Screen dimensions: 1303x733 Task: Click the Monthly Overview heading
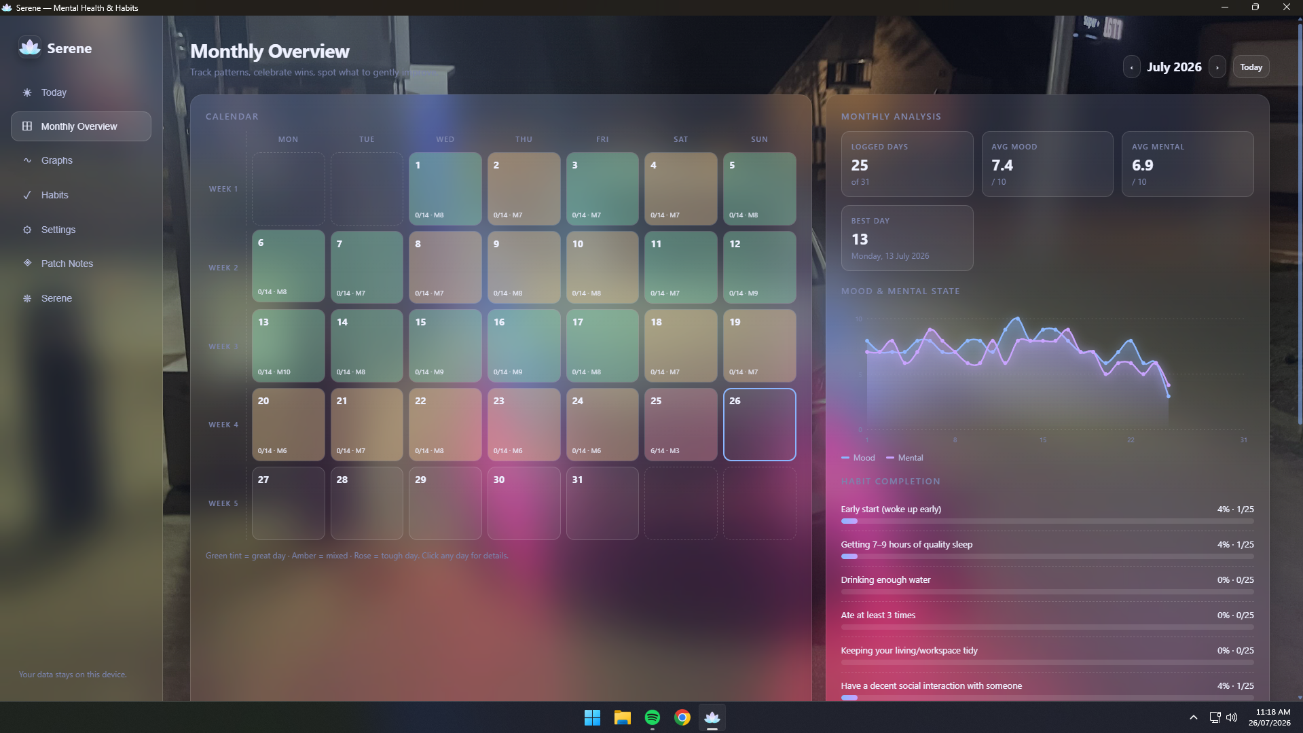pos(270,51)
